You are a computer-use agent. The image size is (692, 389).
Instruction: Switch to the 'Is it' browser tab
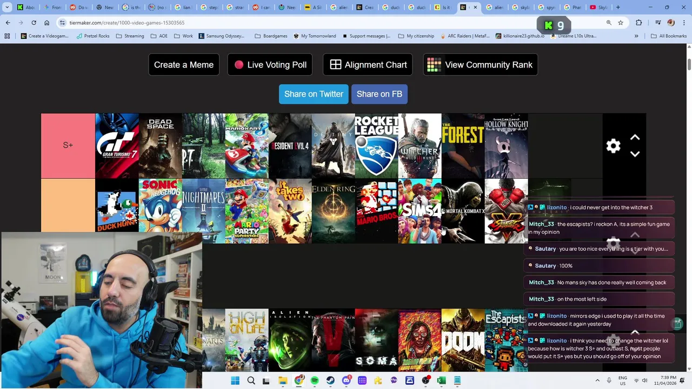(x=443, y=8)
